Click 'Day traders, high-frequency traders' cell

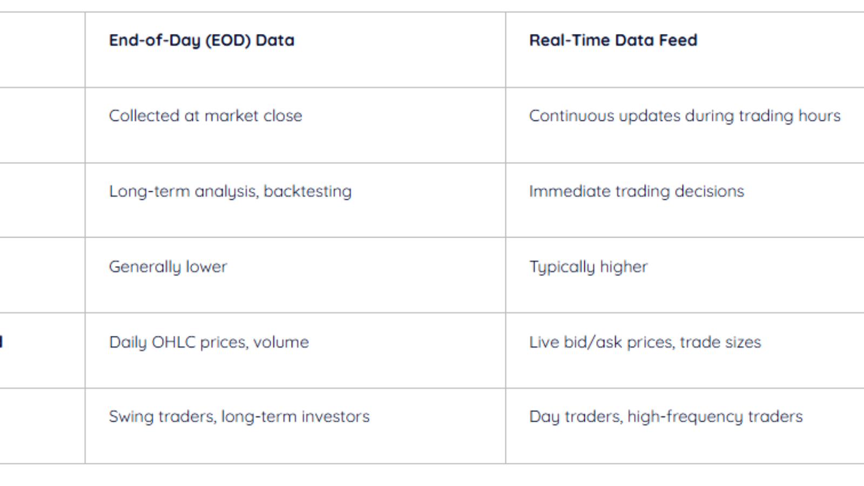point(665,416)
